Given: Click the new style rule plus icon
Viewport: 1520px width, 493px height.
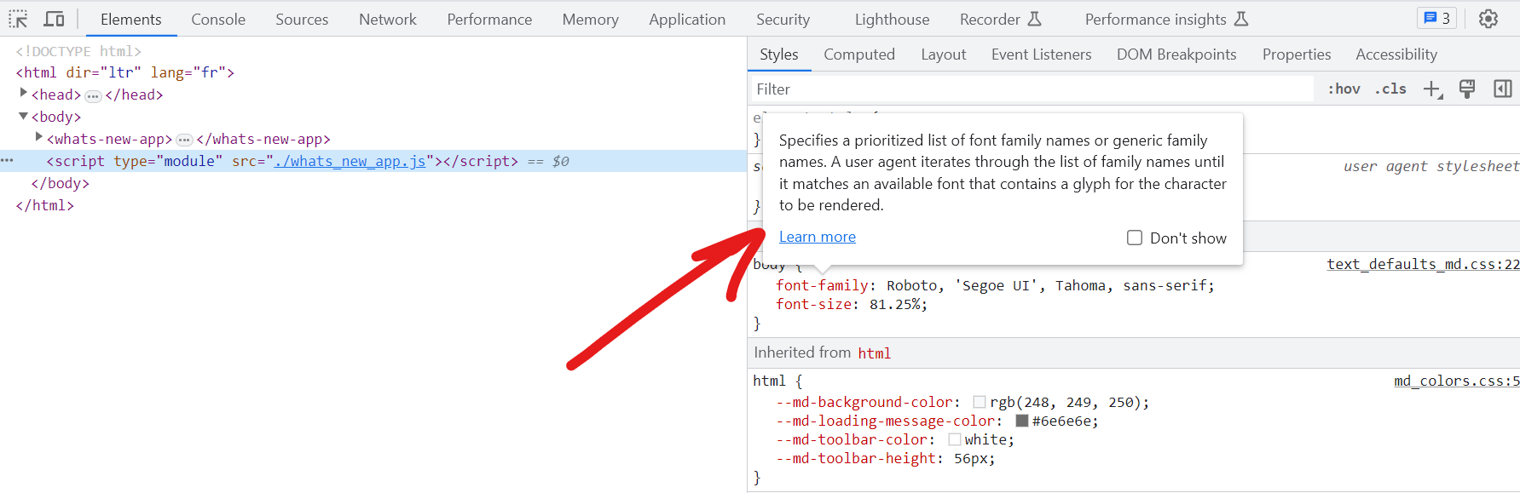Looking at the screenshot, I should pyautogui.click(x=1432, y=89).
